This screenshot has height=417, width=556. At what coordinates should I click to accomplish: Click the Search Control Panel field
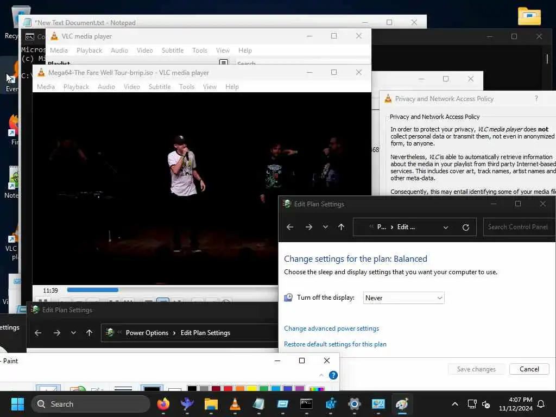[x=519, y=227]
